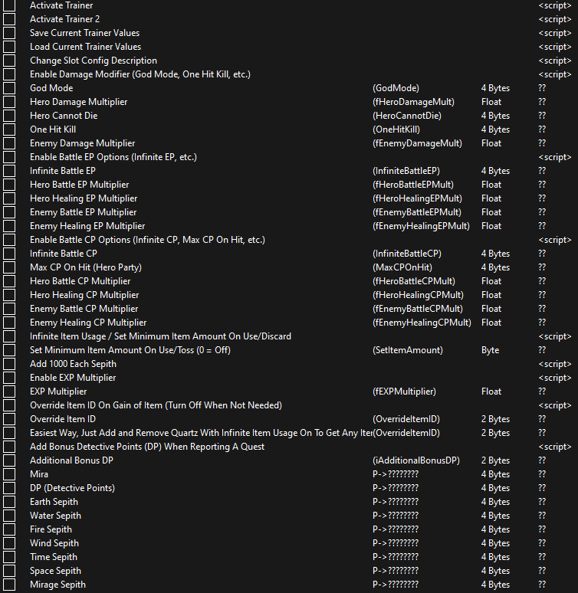Select the DP (Detective Points) entry
Image resolution: width=578 pixels, height=593 pixels.
pyautogui.click(x=72, y=488)
